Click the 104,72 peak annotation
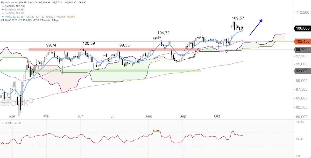 pos(163,33)
